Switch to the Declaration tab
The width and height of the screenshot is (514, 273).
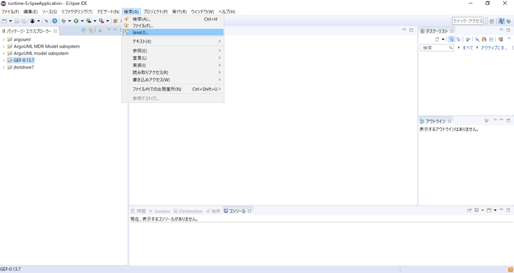coord(188,211)
